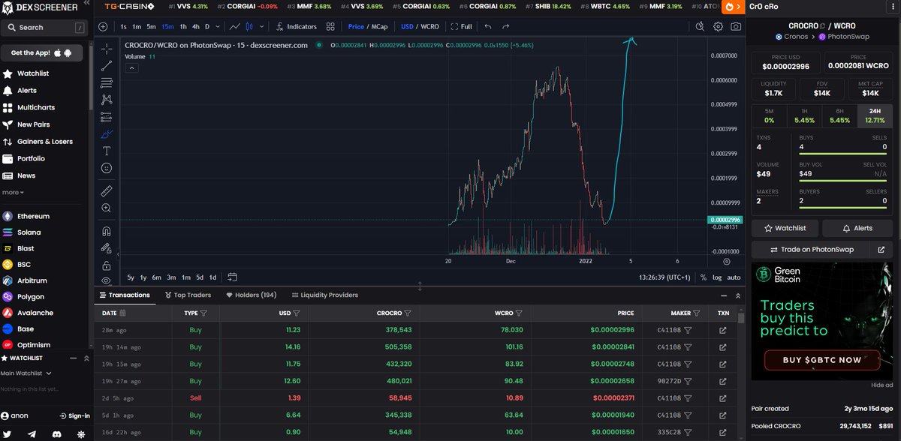Select the 1H price change tab
901x441 pixels.
(804, 115)
